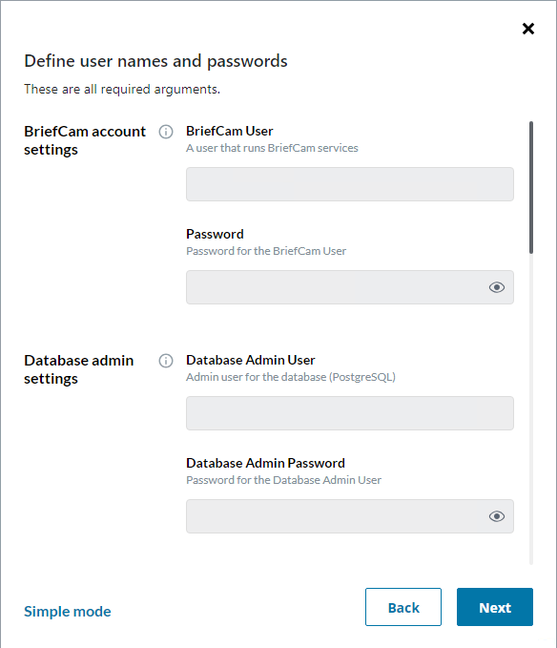Screen dimensions: 557x648
Task: Close the dialog with the X icon
Action: click(528, 29)
